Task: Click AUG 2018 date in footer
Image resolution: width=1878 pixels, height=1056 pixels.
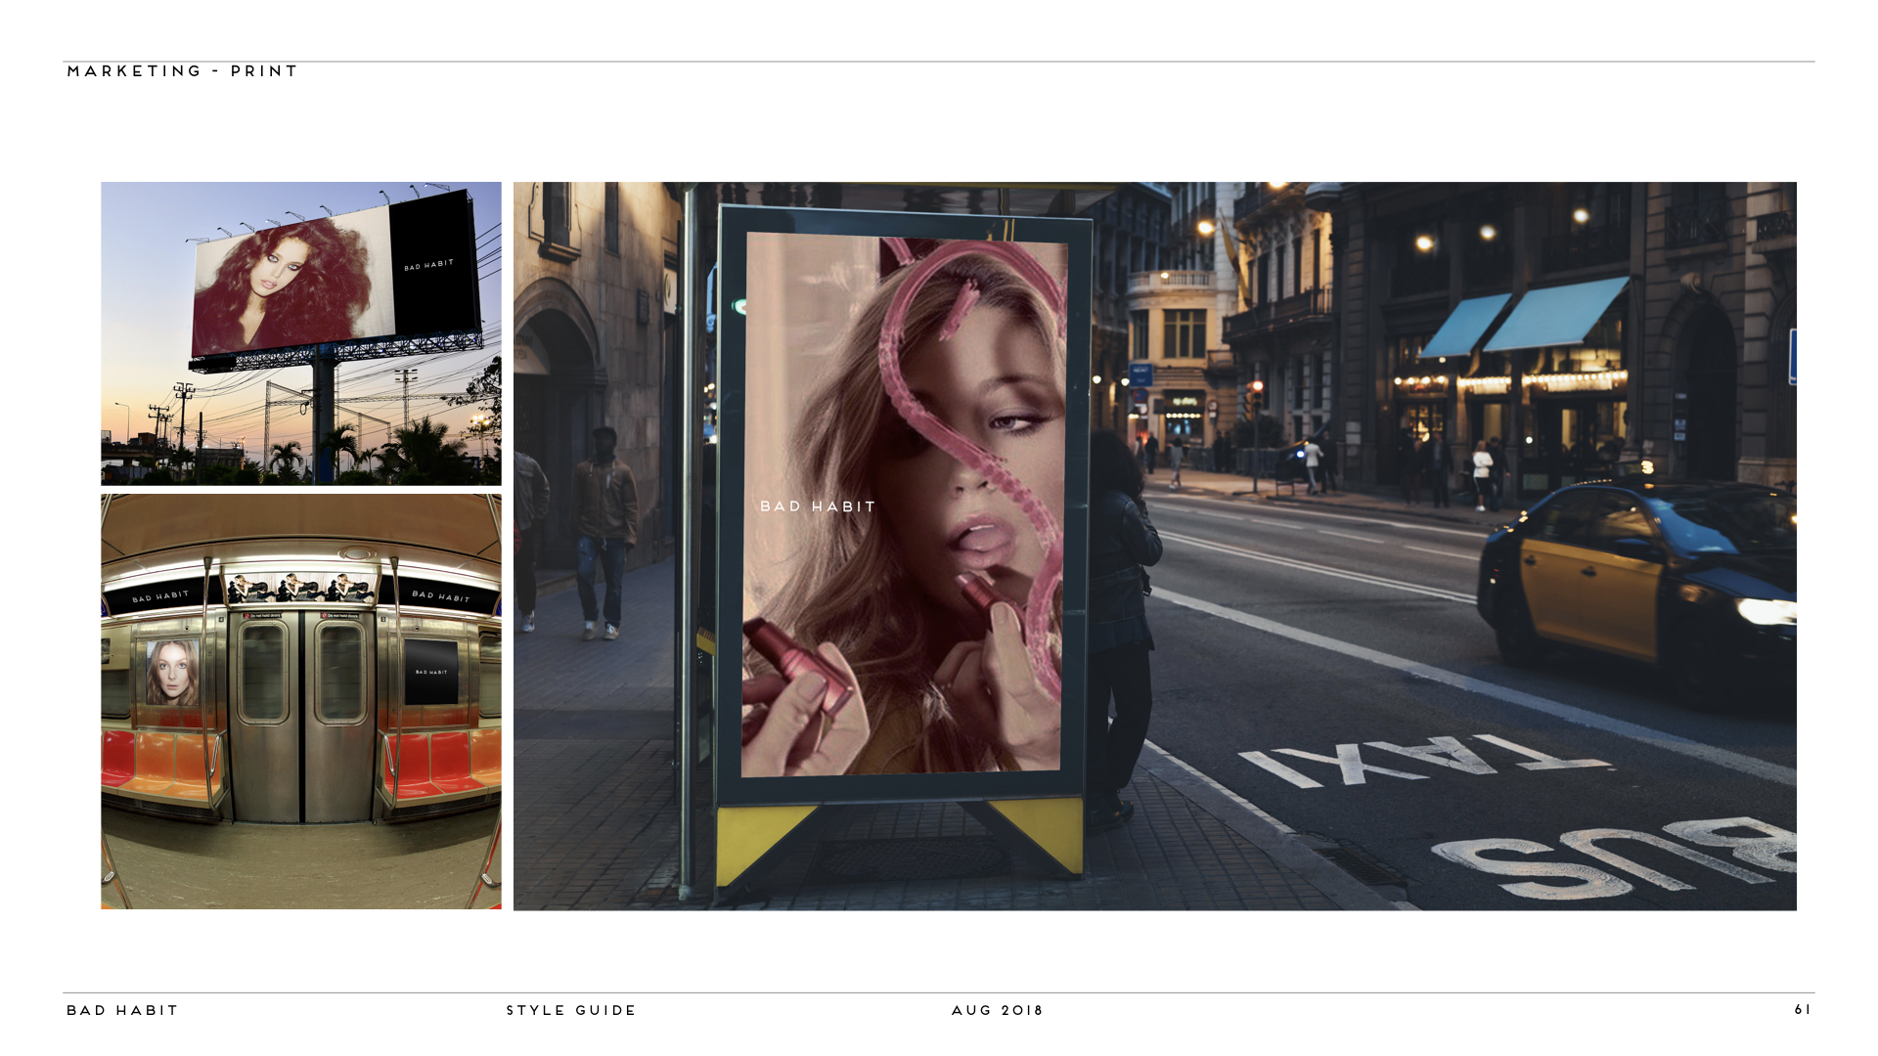Action: tap(998, 1010)
